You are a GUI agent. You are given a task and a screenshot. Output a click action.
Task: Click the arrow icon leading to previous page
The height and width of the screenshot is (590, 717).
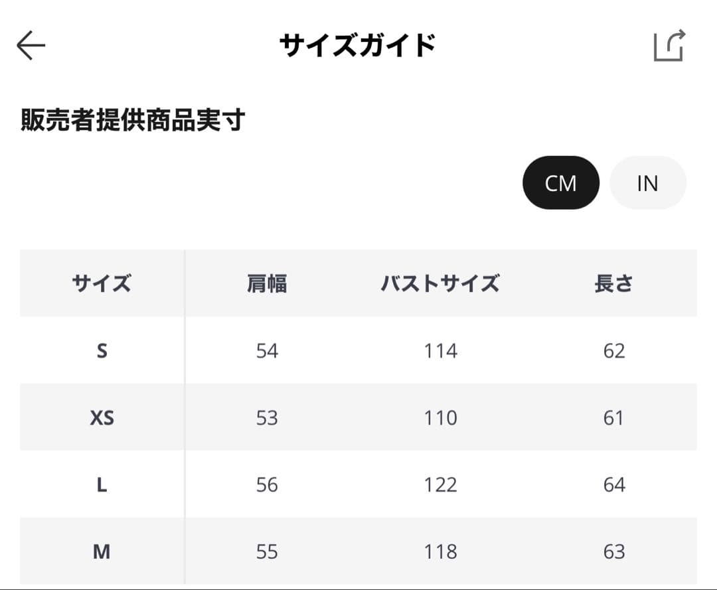(31, 44)
